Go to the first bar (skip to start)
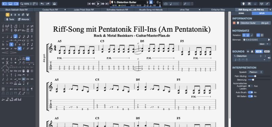This screenshot has height=127, width=272. coord(89,4)
